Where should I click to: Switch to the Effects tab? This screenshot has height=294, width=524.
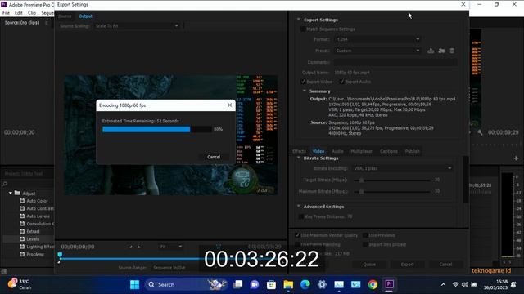click(x=299, y=151)
